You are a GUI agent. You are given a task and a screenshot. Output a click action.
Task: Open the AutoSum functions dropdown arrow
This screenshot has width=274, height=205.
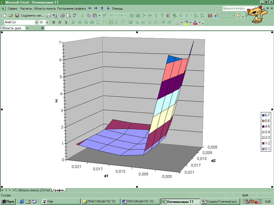(x=191, y=15)
